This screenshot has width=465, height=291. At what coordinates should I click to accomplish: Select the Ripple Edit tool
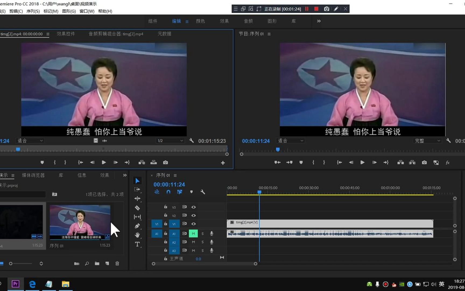point(137,199)
